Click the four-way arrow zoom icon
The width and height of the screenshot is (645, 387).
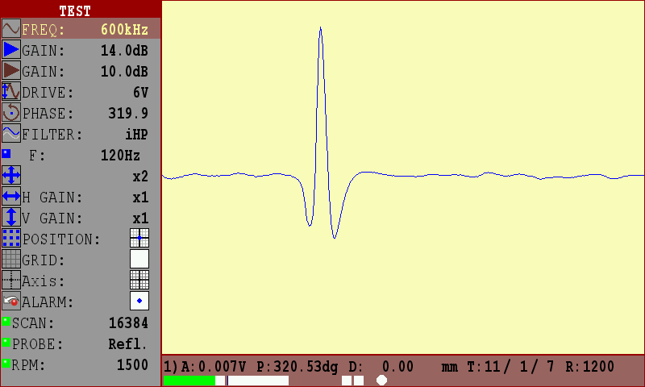coord(11,176)
